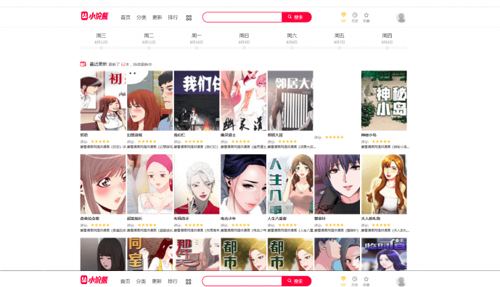
Task: Click the five-star rating under 人生八重奏
Action: [x=287, y=225]
